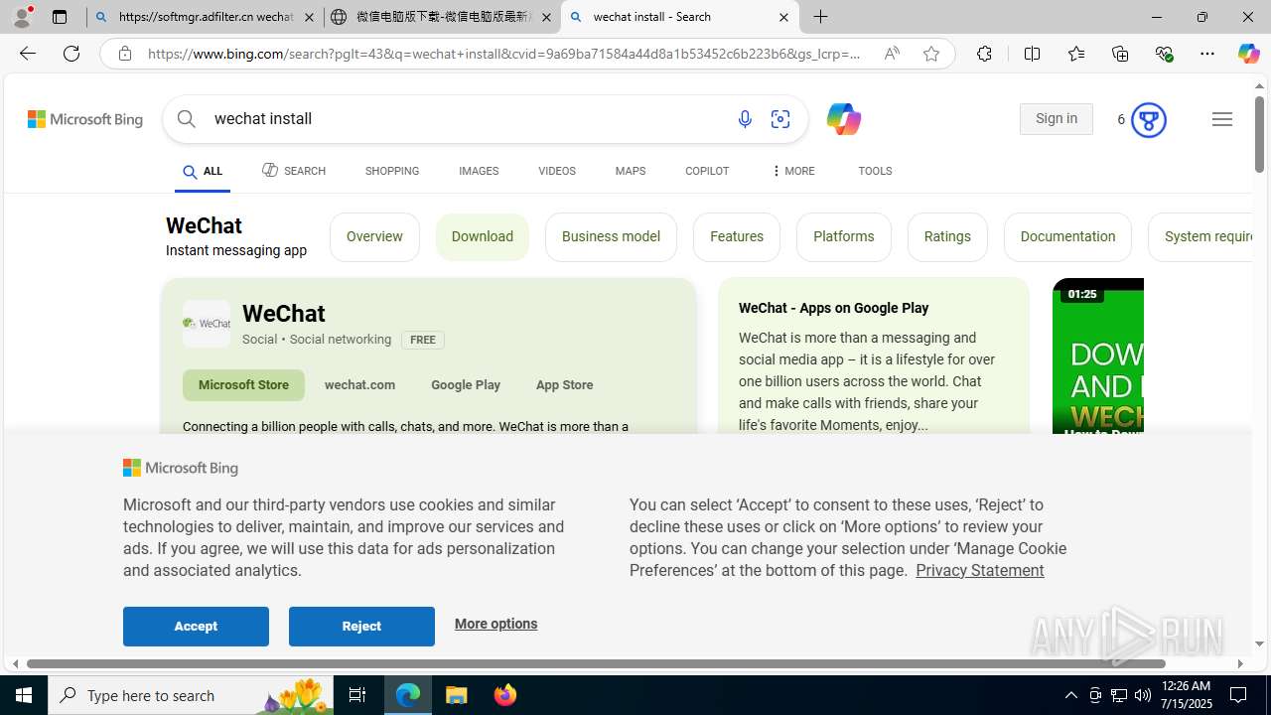The image size is (1271, 715).
Task: Add this page to favorites star
Action: (931, 54)
